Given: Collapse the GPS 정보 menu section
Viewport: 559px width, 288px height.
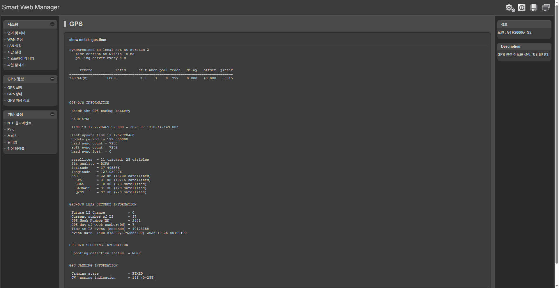Looking at the screenshot, I should click(52, 79).
